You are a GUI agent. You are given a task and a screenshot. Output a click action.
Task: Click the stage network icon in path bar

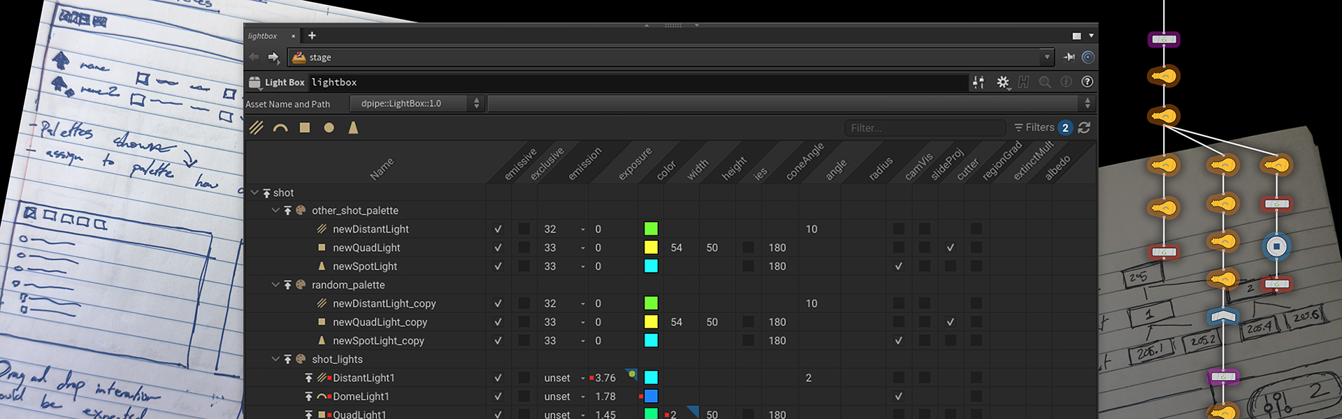click(299, 57)
